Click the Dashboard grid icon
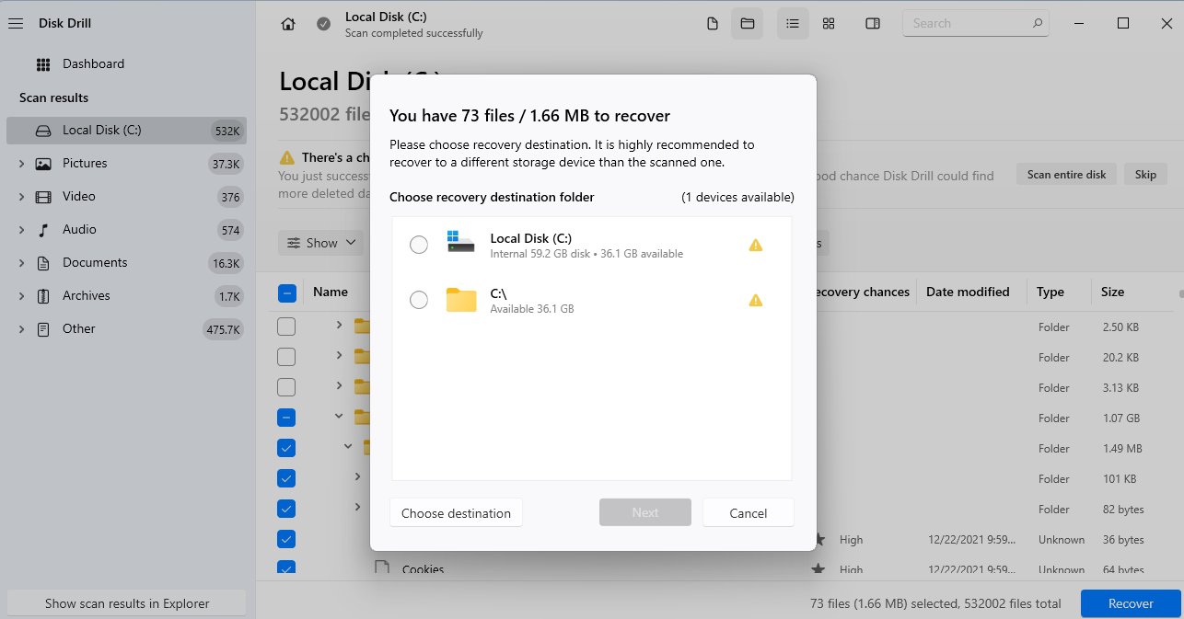Screen dimensions: 1184x619 pos(43,64)
